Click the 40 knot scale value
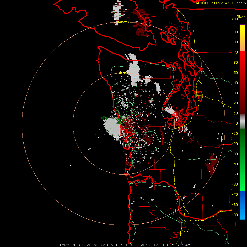The image size is (247, 247). [x=236, y=83]
